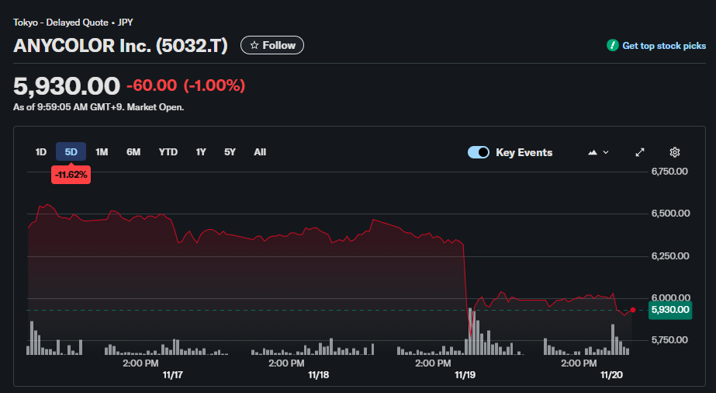Screen dimensions: 716x393
Task: Click the 6,500.00 axis label
Action: click(670, 214)
